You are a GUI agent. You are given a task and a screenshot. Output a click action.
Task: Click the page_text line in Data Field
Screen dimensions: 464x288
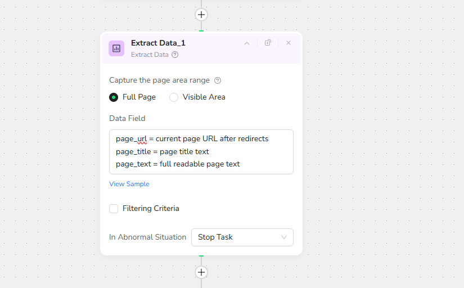[178, 164]
